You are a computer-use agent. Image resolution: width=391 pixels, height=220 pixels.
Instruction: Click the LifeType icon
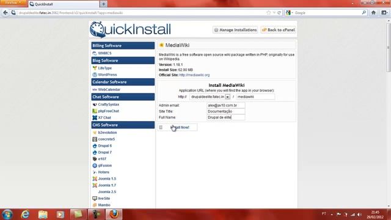(95, 68)
